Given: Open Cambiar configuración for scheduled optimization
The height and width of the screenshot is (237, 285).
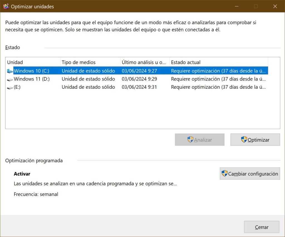Looking at the screenshot, I should tap(250, 174).
